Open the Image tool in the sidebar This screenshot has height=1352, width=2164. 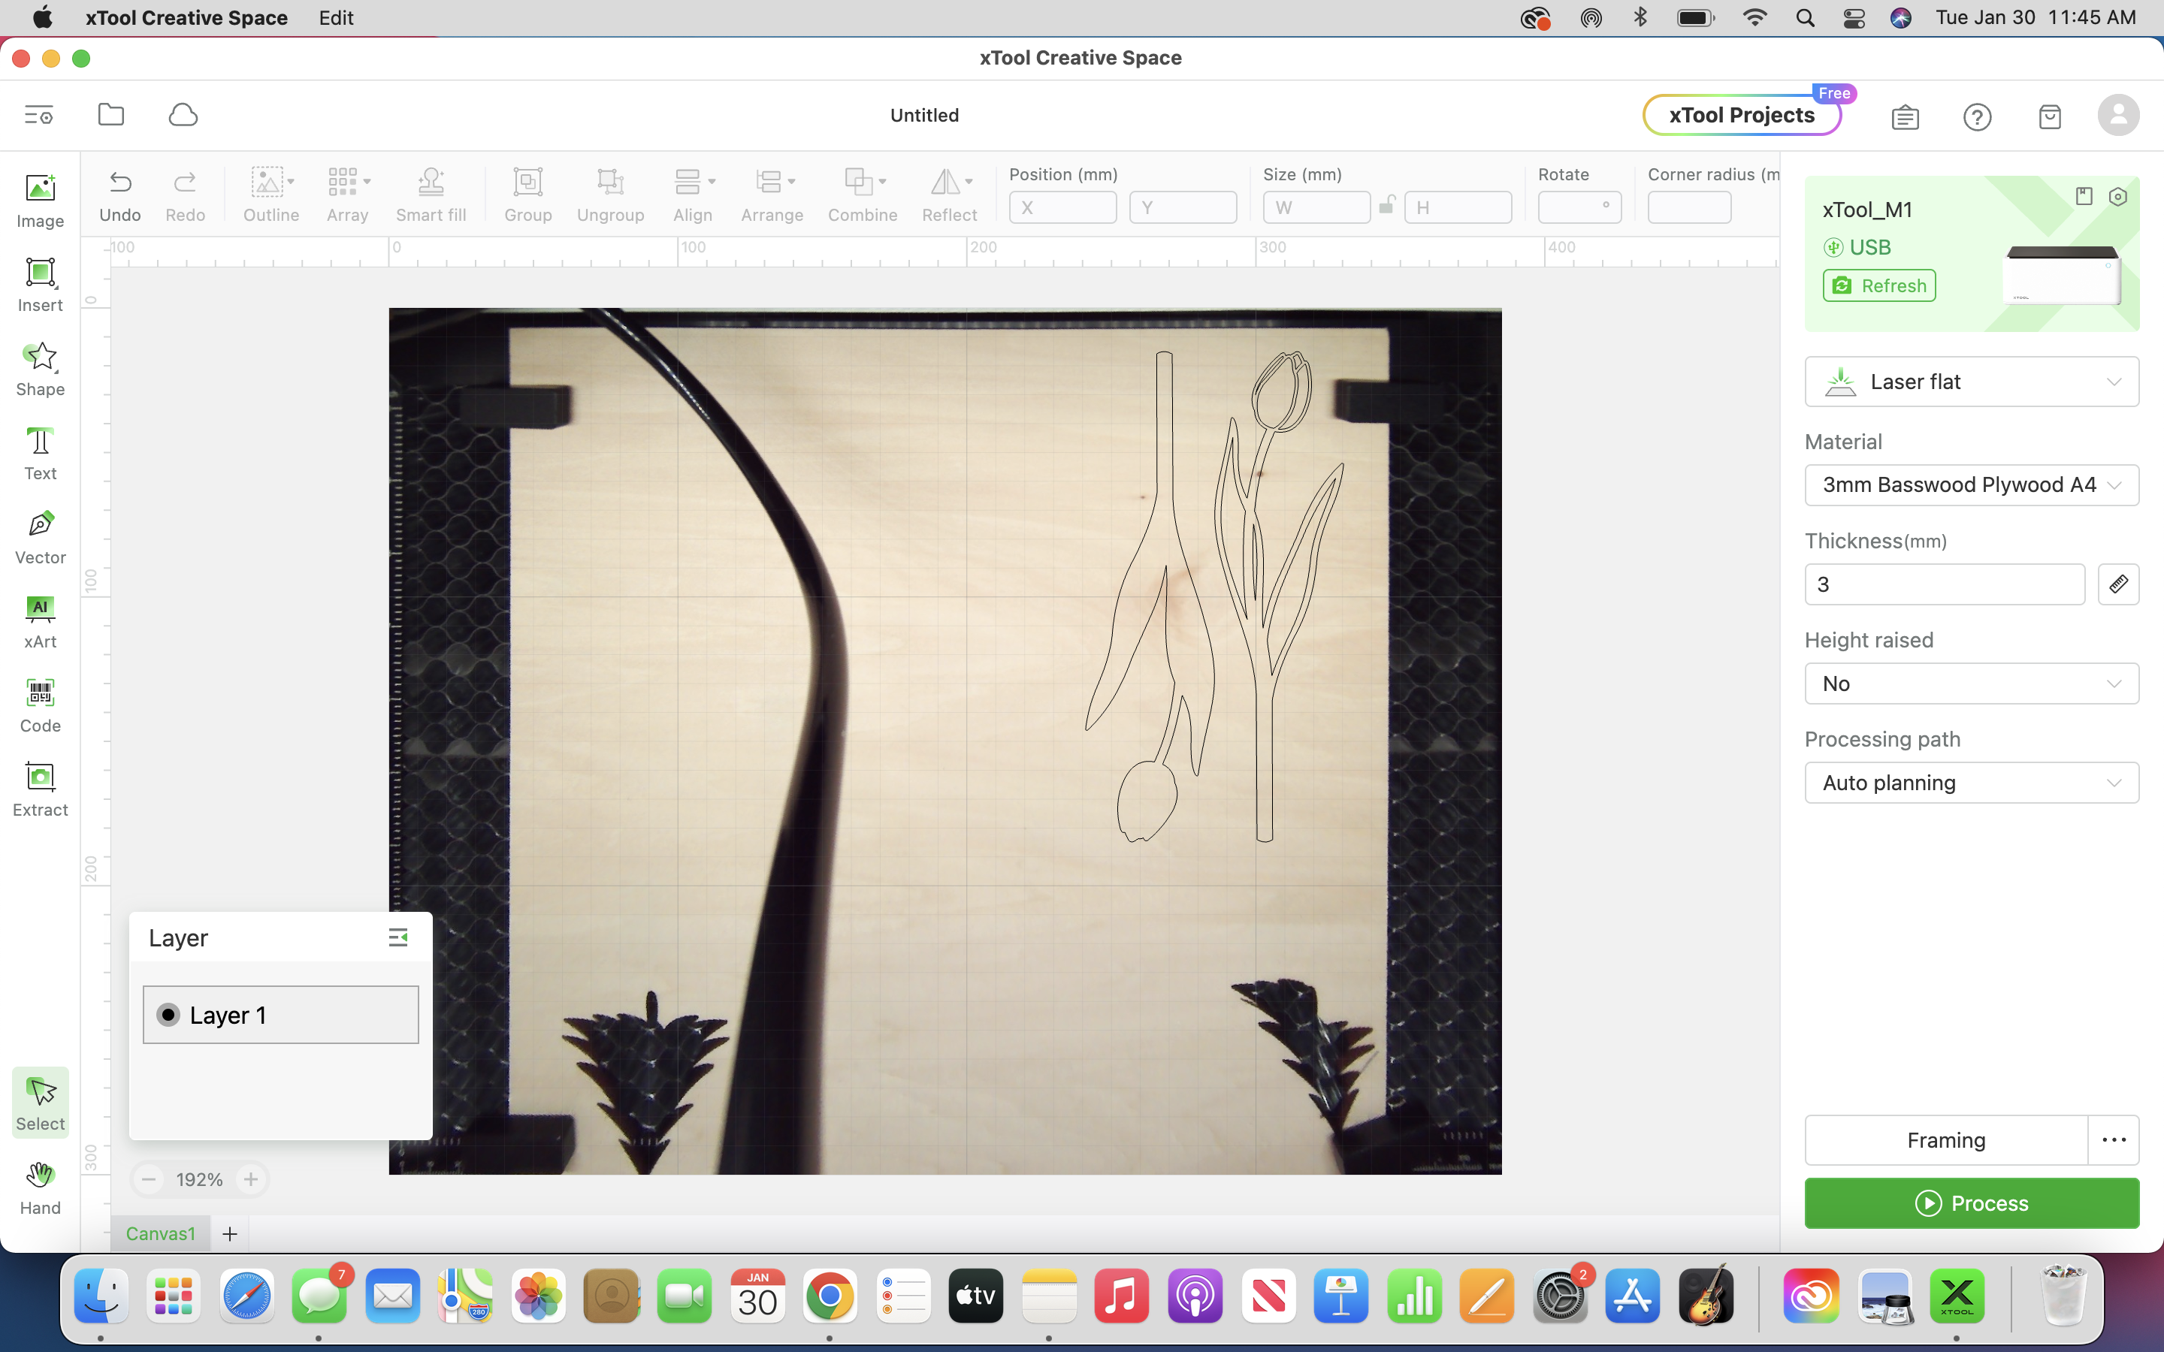(x=41, y=201)
